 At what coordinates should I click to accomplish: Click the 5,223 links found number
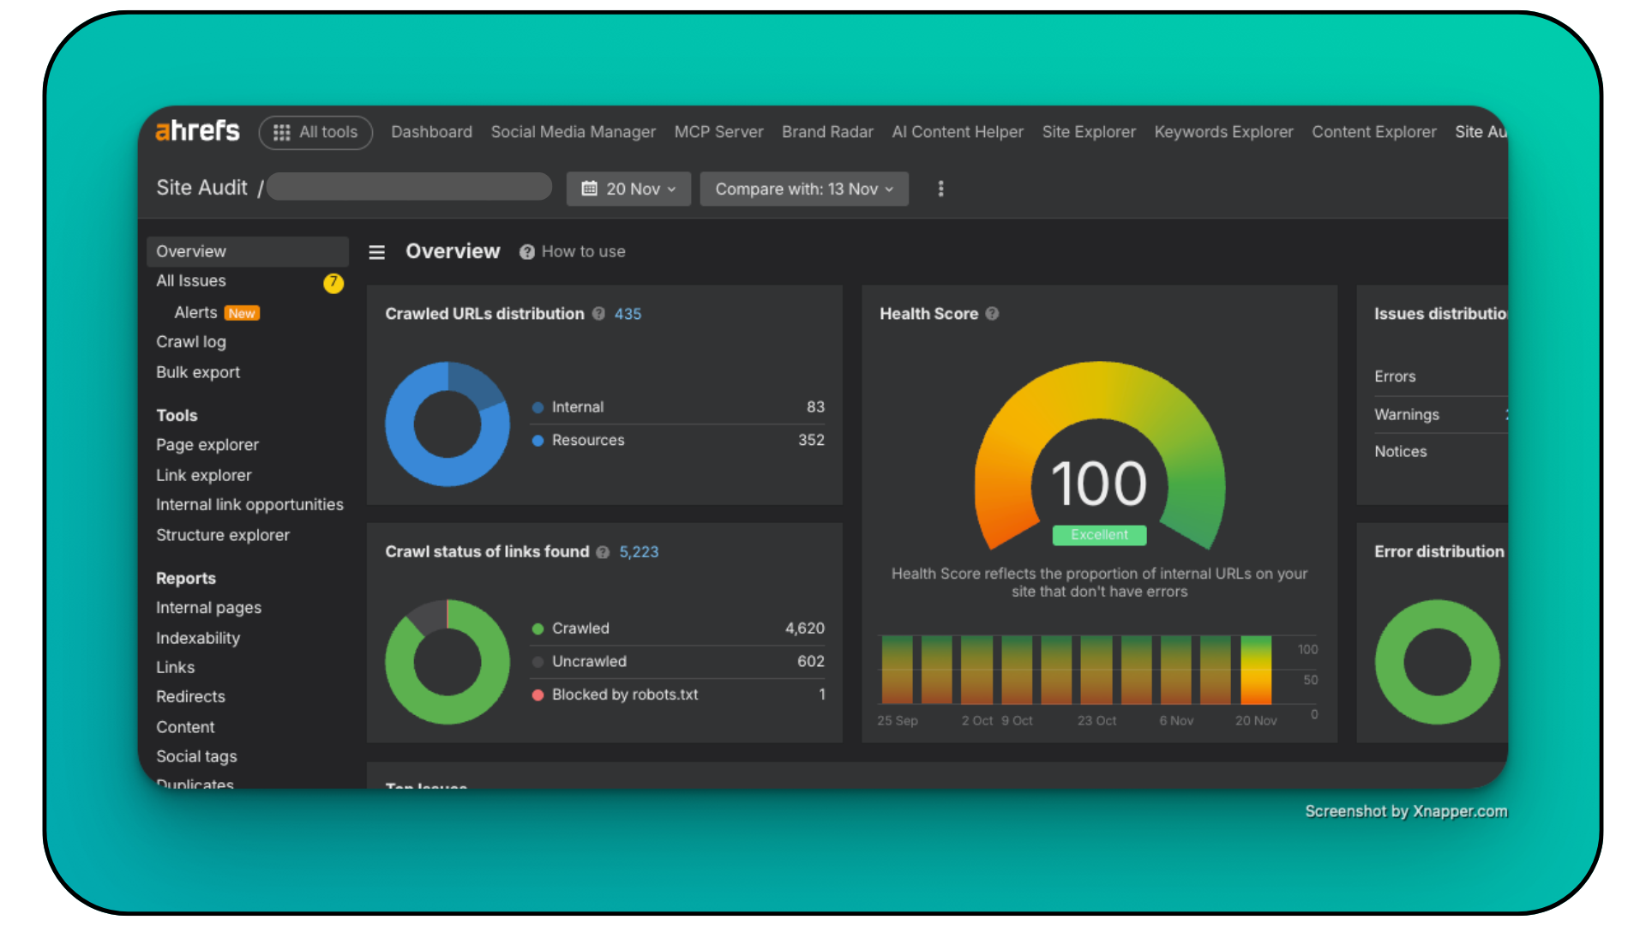(x=639, y=552)
